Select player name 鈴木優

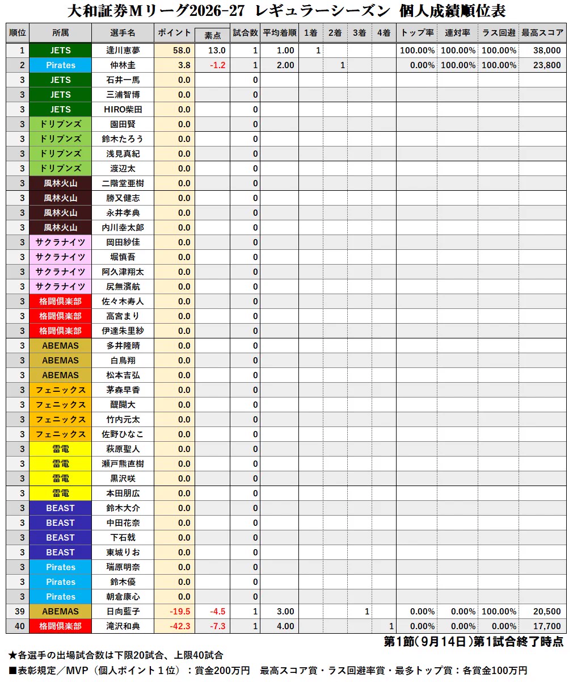point(123,582)
